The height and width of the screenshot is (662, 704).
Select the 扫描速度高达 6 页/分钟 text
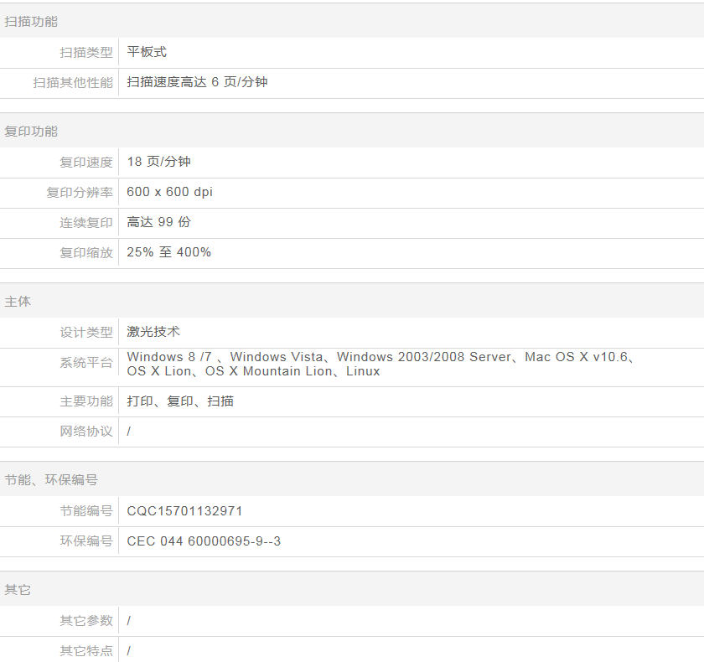click(x=197, y=82)
